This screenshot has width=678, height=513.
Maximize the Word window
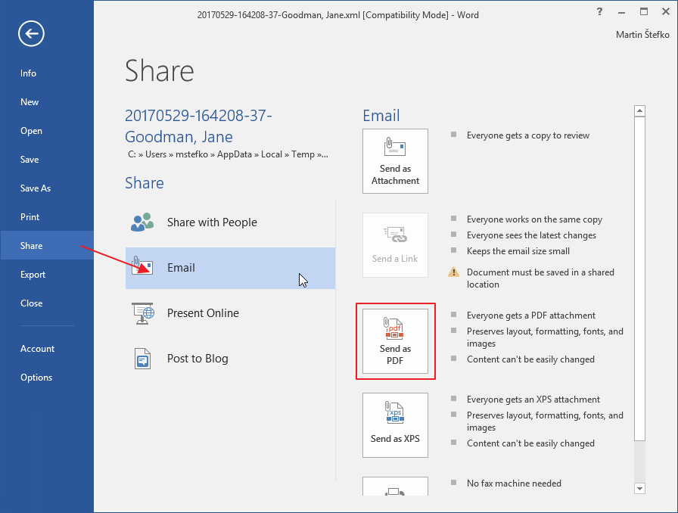644,11
